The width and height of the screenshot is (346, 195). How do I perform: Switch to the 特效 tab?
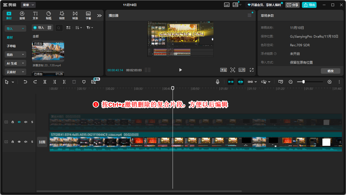[62, 15]
